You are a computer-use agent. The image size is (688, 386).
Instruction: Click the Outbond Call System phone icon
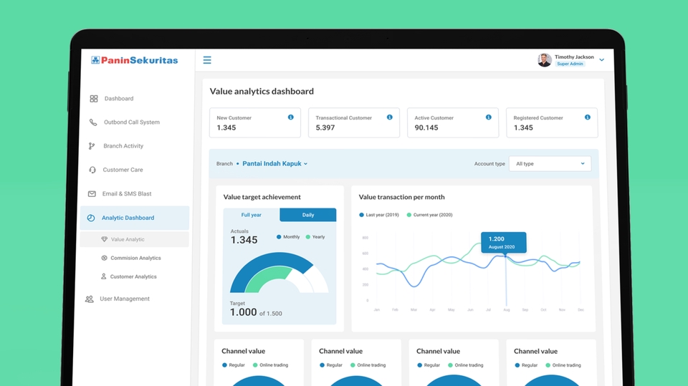point(93,122)
